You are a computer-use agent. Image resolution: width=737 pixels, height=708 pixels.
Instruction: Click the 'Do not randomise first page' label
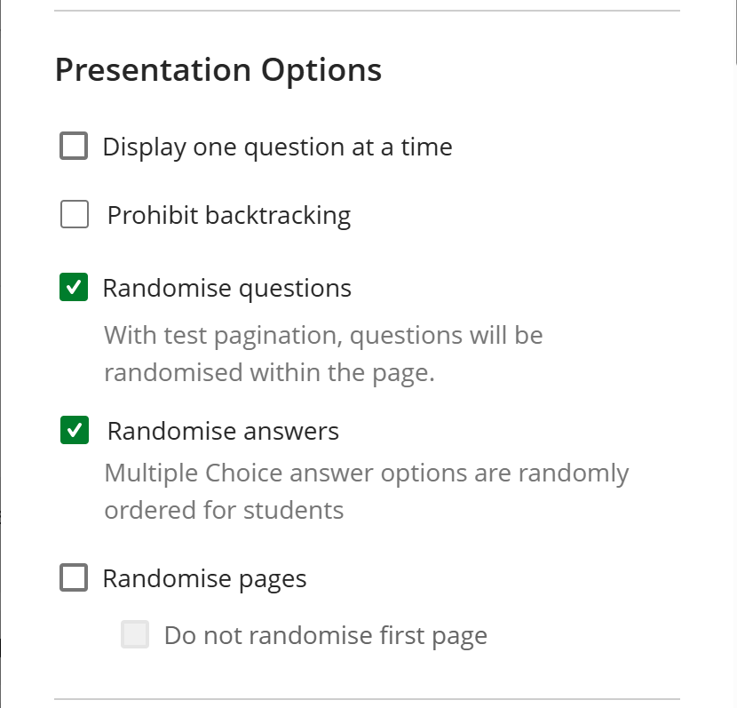325,636
